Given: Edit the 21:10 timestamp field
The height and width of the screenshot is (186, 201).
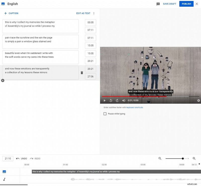Looking at the screenshot, I should (8, 158).
